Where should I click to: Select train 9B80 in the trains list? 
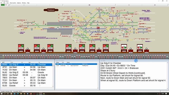[76, 64]
